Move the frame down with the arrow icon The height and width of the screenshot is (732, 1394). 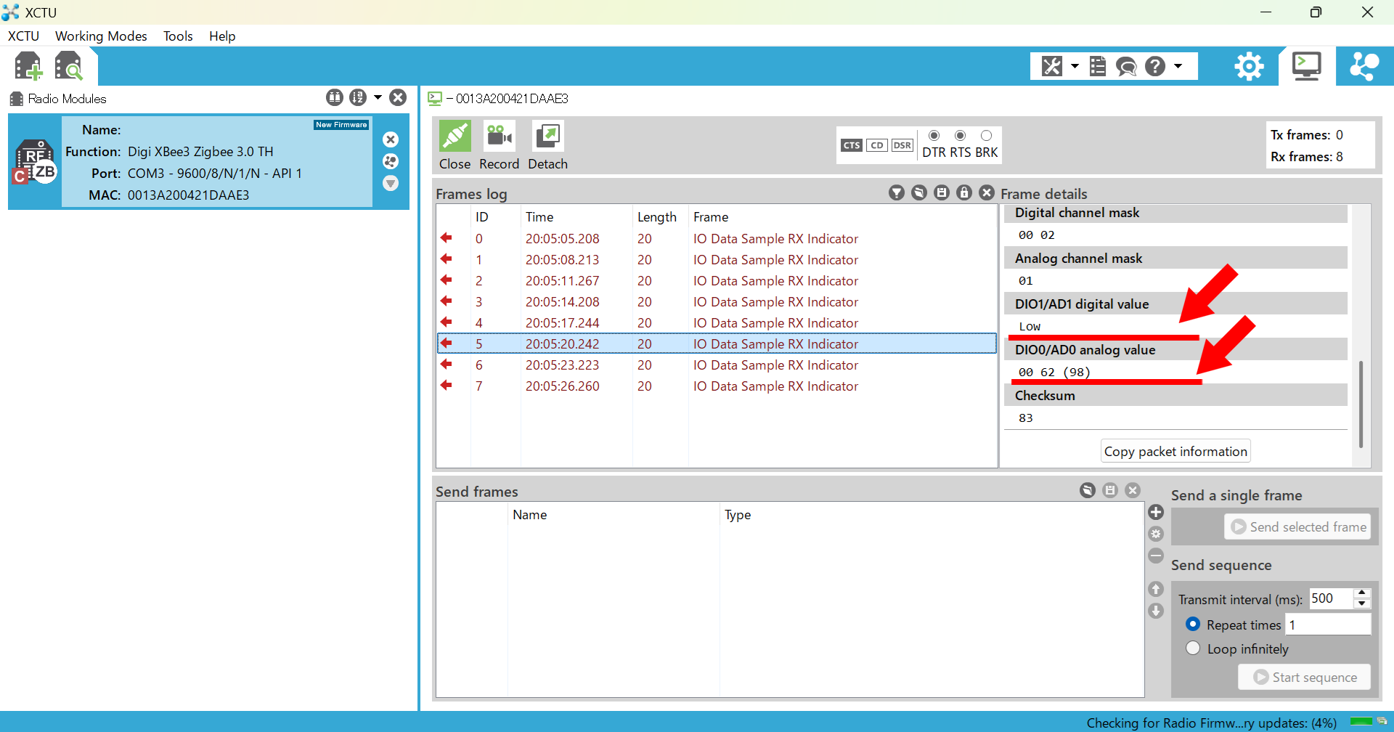point(1157,611)
